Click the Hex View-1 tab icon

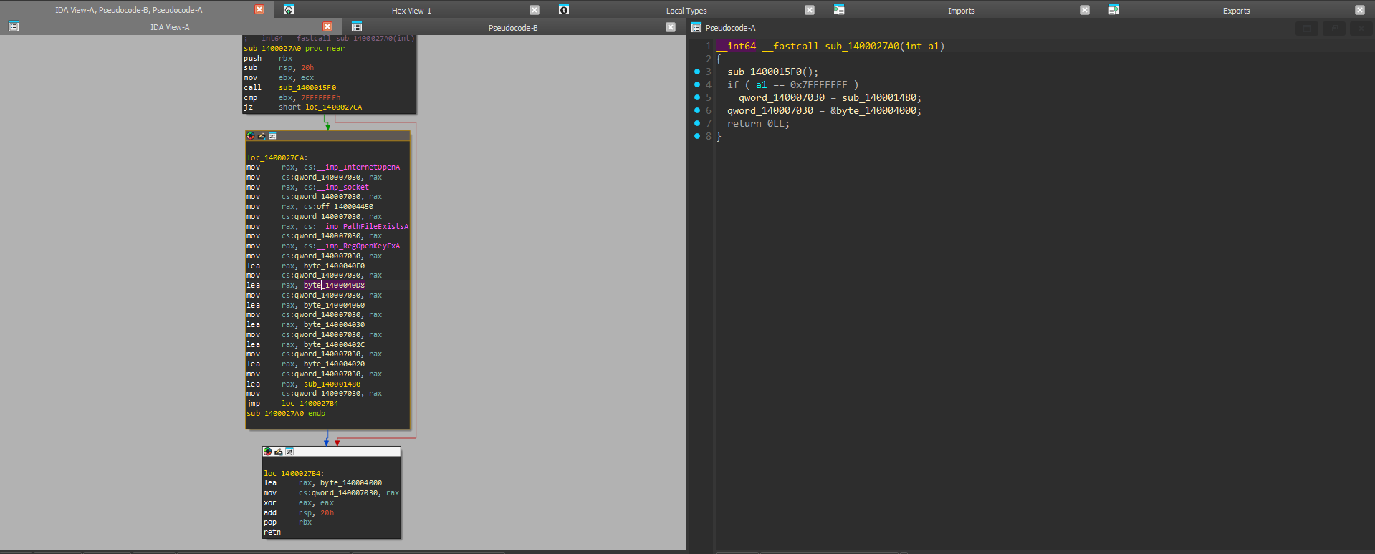click(289, 10)
